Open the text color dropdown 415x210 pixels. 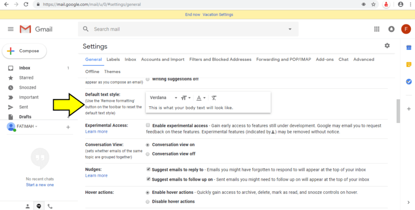[201, 98]
